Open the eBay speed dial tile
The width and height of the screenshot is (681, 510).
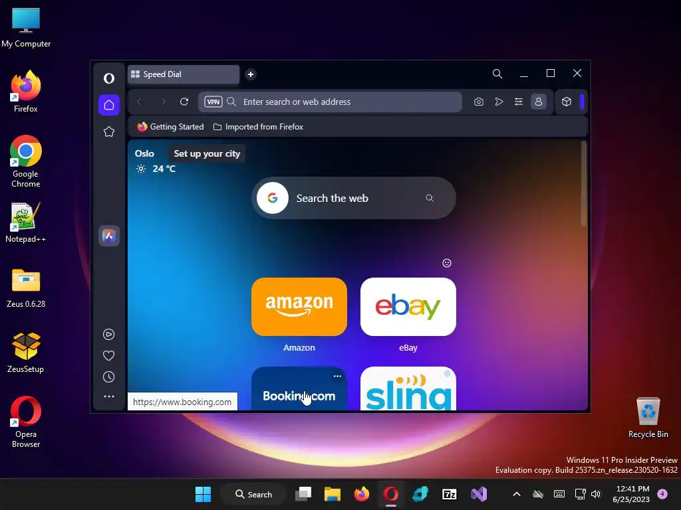pyautogui.click(x=408, y=307)
